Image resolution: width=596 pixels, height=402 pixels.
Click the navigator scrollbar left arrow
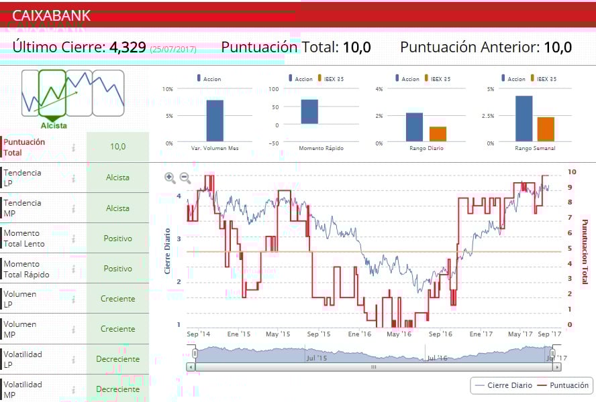pyautogui.click(x=191, y=367)
